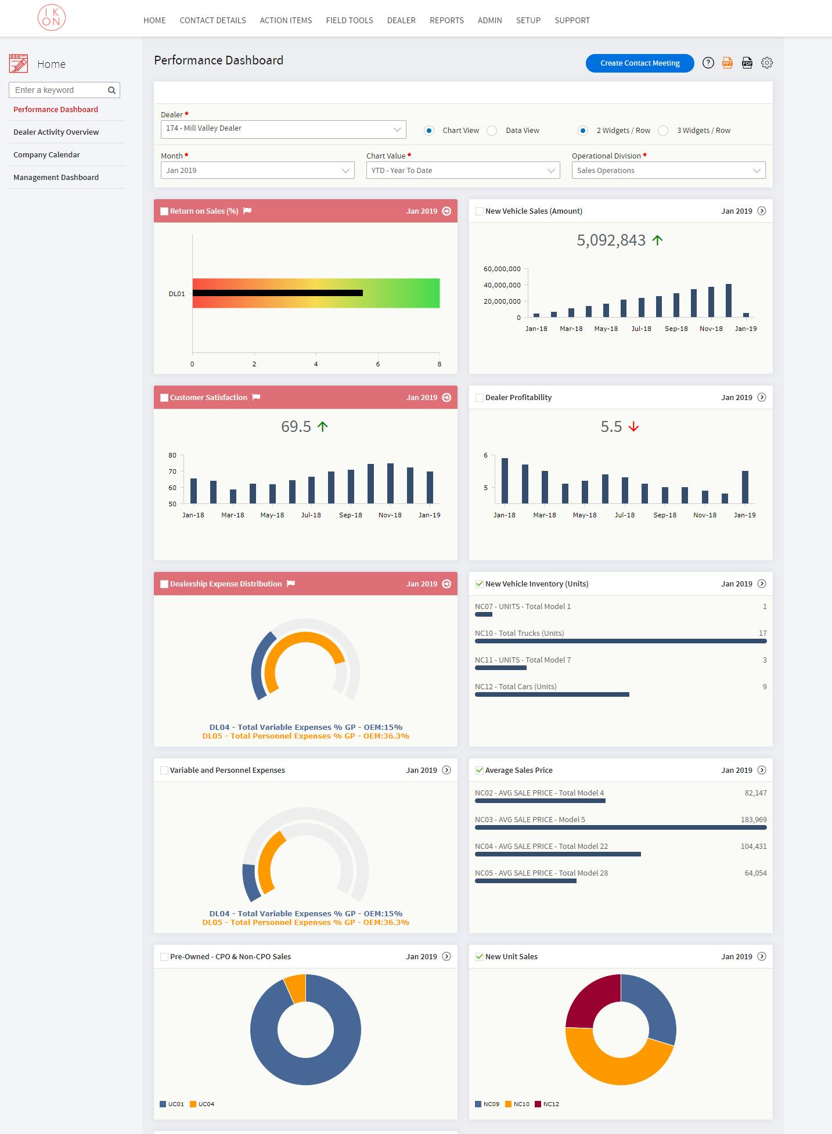
Task: Click Create Contact Meeting button
Action: (x=640, y=63)
